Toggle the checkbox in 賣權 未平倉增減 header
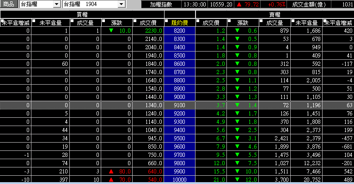Screen dimensions: 354x184 click(x=324, y=21)
